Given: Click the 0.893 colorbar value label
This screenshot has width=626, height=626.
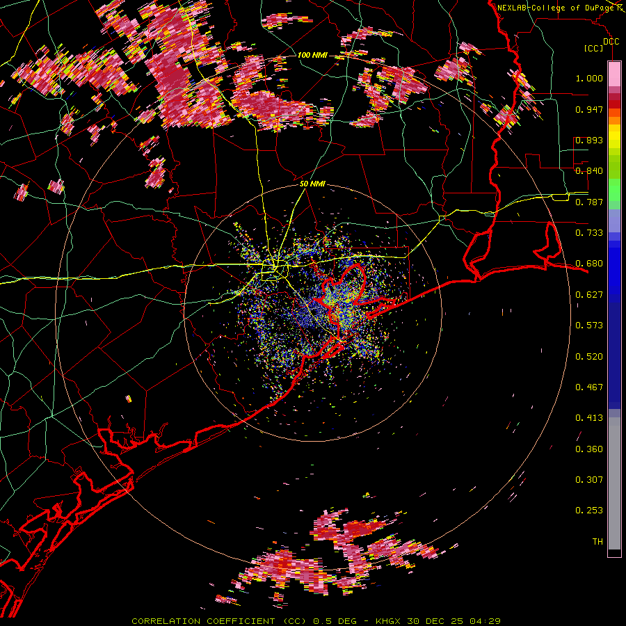Looking at the screenshot, I should [589, 140].
